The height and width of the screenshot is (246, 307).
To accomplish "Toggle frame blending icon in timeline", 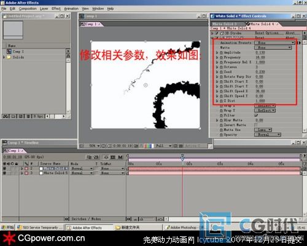I will (113, 157).
